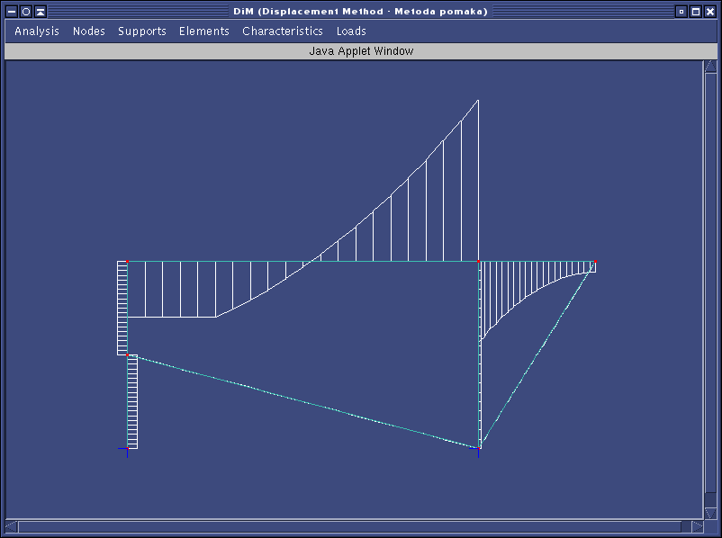
Task: Click the top-left red node of the frame
Action: click(127, 262)
